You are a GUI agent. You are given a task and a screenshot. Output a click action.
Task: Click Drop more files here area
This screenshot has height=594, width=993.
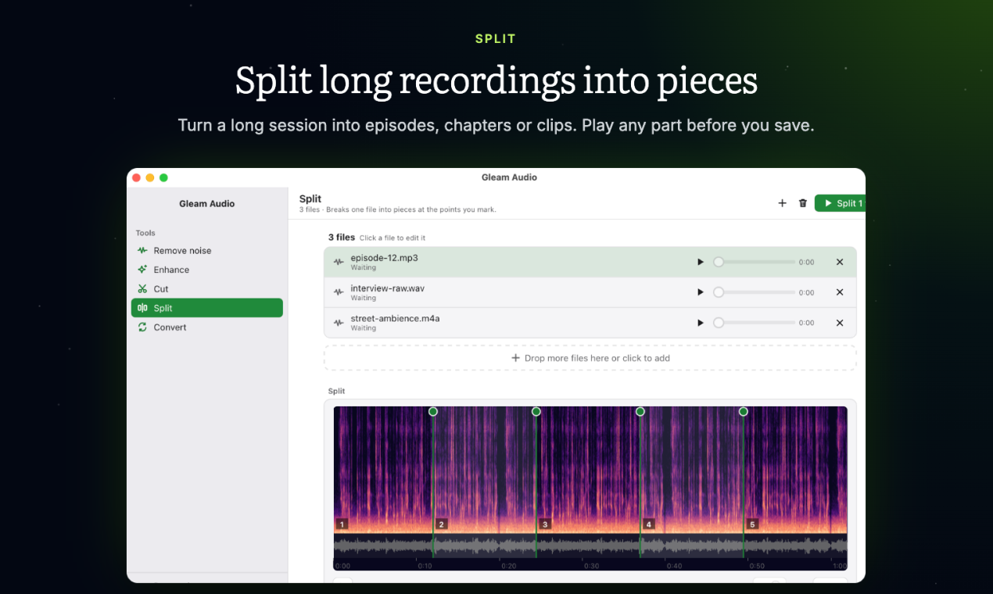(x=590, y=358)
